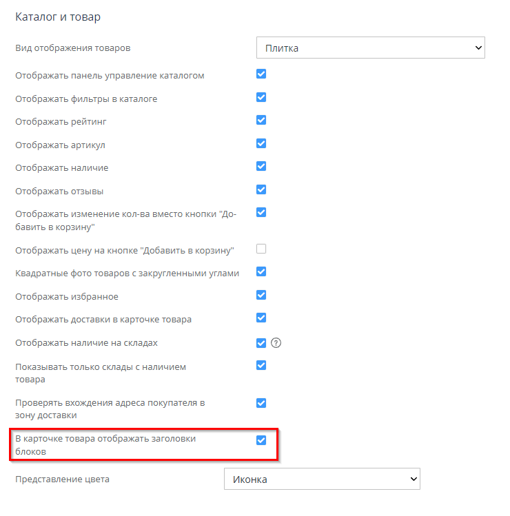Toggle the "Отображать наличие" checkbox

click(x=261, y=167)
